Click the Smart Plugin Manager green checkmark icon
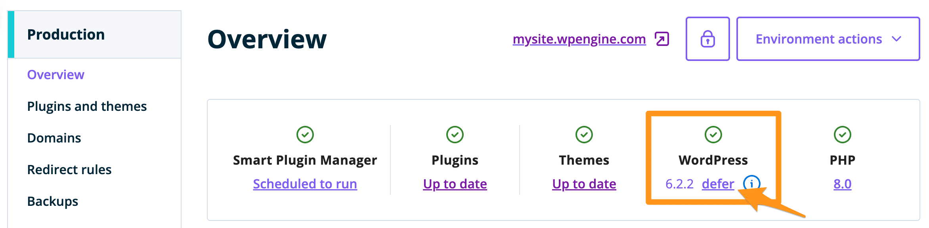The width and height of the screenshot is (929, 228). [305, 135]
